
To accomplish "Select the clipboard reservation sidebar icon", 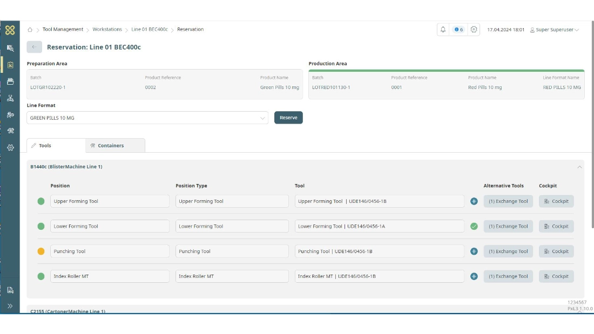I will 10,65.
